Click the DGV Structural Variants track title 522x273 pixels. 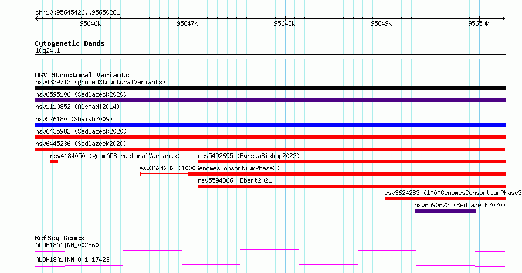tap(82, 75)
